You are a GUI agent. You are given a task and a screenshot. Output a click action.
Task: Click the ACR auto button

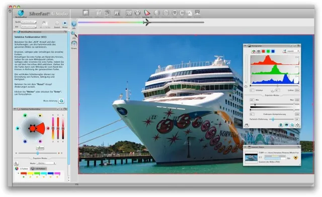[x=40, y=147]
